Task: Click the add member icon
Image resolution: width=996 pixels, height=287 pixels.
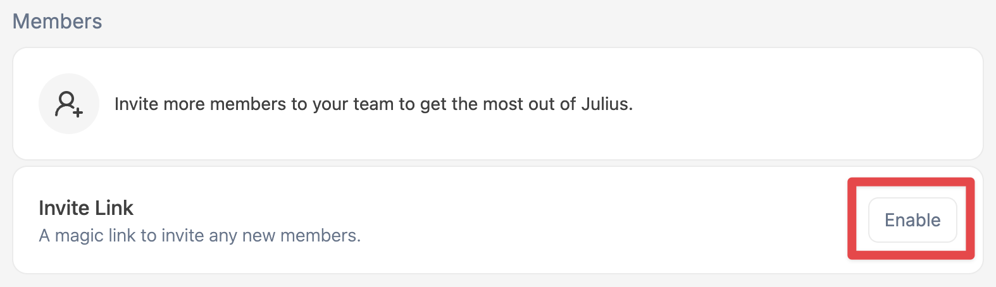Action: 69,104
